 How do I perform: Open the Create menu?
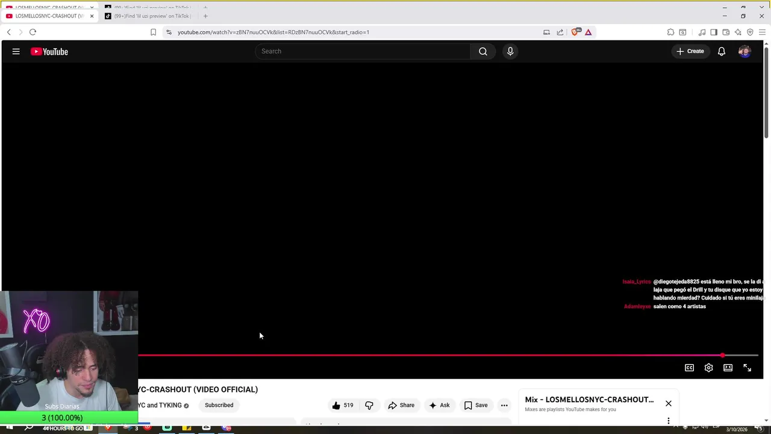click(x=690, y=51)
